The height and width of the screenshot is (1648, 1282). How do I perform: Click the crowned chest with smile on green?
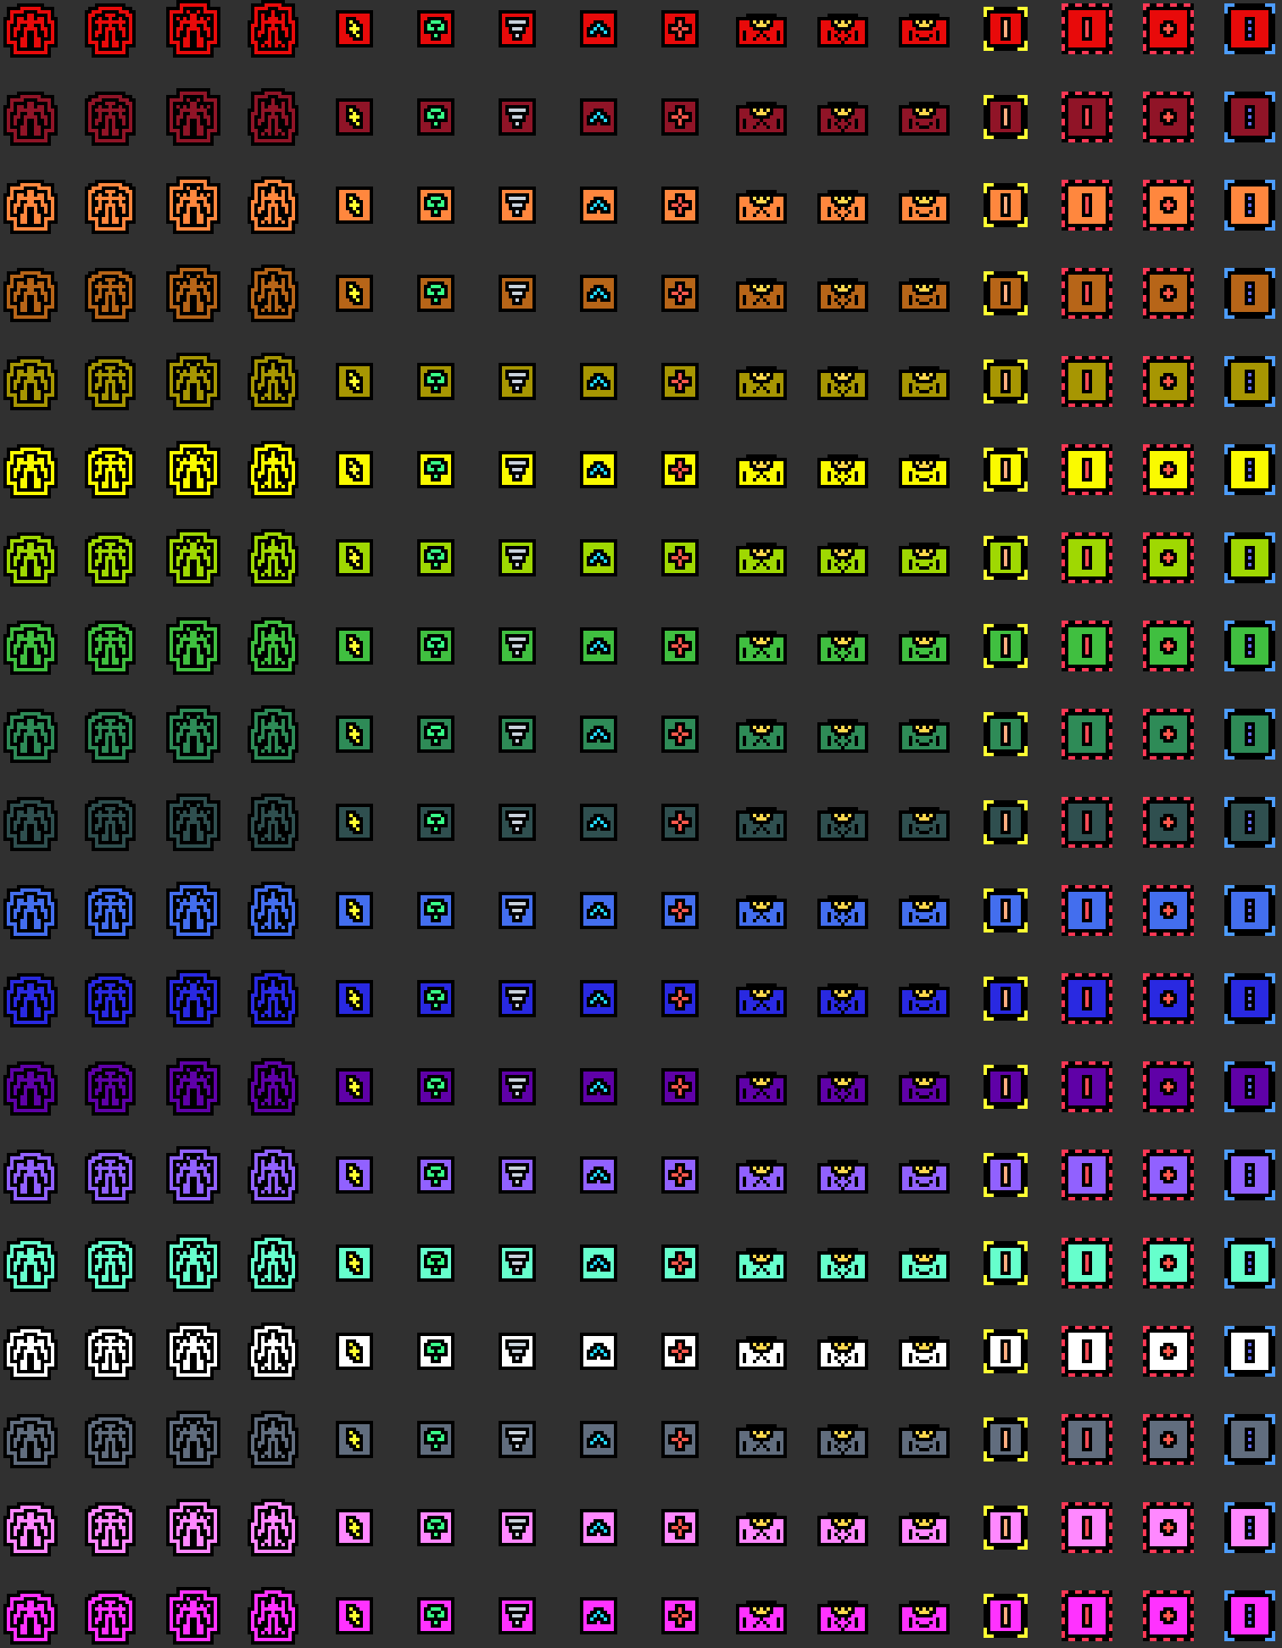(924, 648)
